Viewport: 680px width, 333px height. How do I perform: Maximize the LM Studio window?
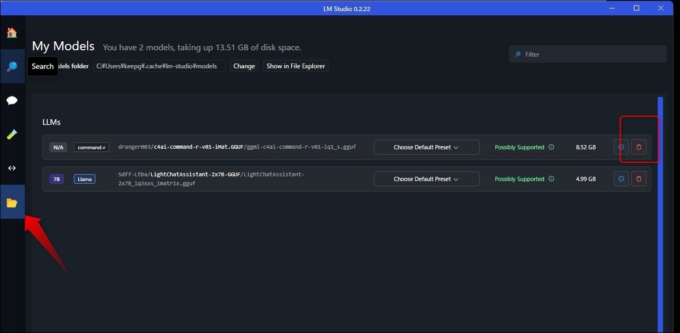pyautogui.click(x=636, y=8)
